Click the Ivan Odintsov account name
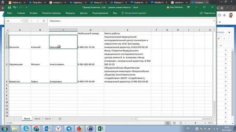Viewport: 236px width, 132px height. [x=176, y=7]
